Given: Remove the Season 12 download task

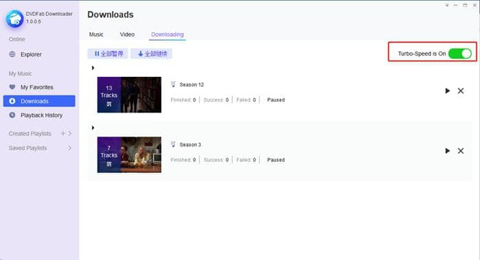Looking at the screenshot, I should (460, 91).
